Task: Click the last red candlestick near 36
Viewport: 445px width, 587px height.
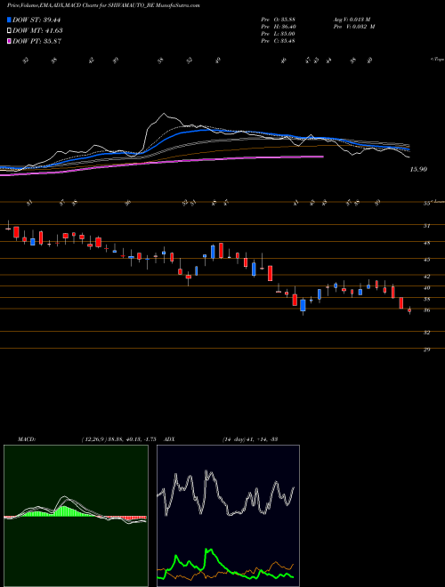Action: [409, 310]
